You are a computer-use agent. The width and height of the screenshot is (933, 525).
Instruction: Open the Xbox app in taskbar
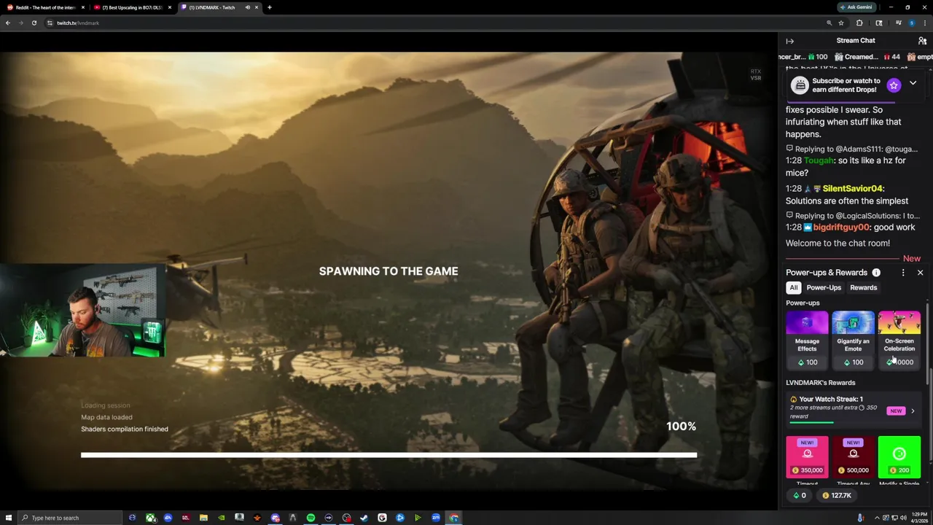[x=150, y=518]
